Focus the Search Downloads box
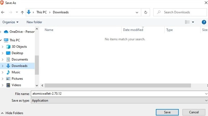The height and width of the screenshot is (116, 208). 180,12
